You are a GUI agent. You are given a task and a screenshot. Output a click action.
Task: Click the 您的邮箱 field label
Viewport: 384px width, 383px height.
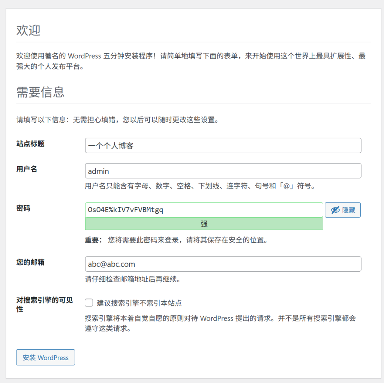[x=30, y=262]
